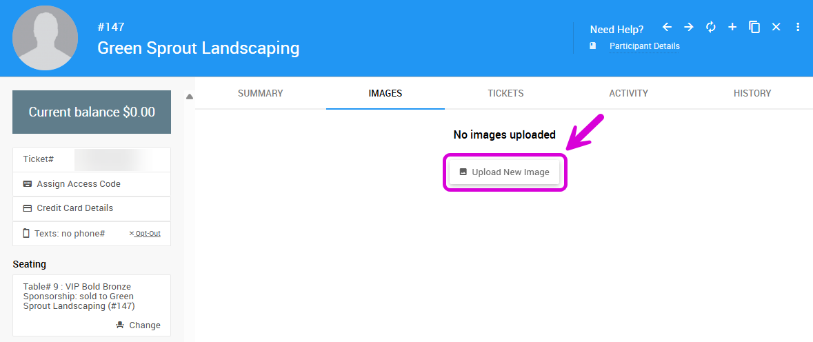Click the participant avatar placeholder
This screenshot has height=342, width=813.
(46, 38)
